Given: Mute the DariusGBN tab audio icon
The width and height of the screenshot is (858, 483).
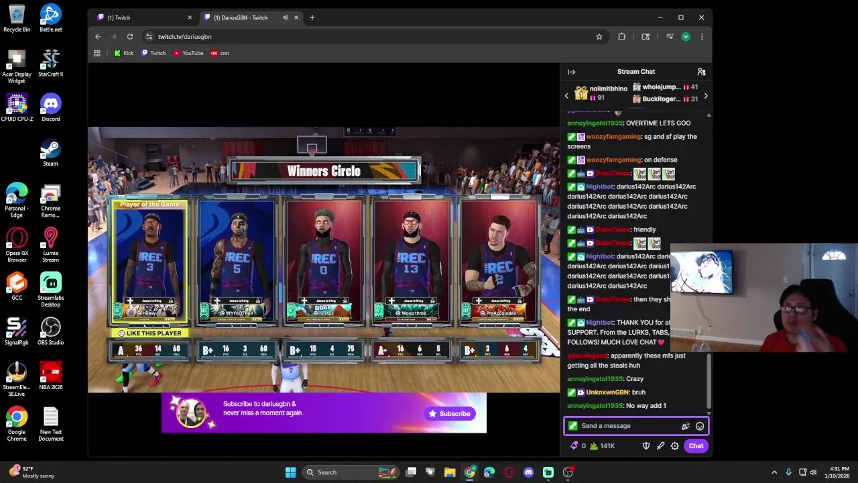Looking at the screenshot, I should click(286, 17).
